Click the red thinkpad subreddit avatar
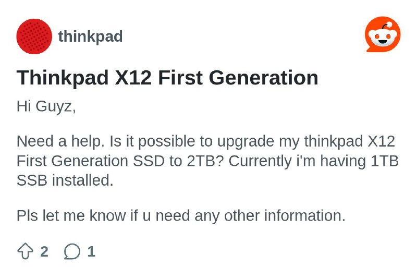 click(34, 37)
